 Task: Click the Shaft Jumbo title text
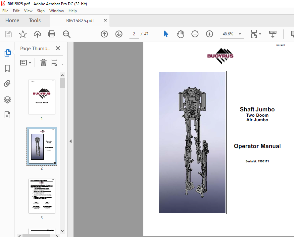[x=257, y=109]
